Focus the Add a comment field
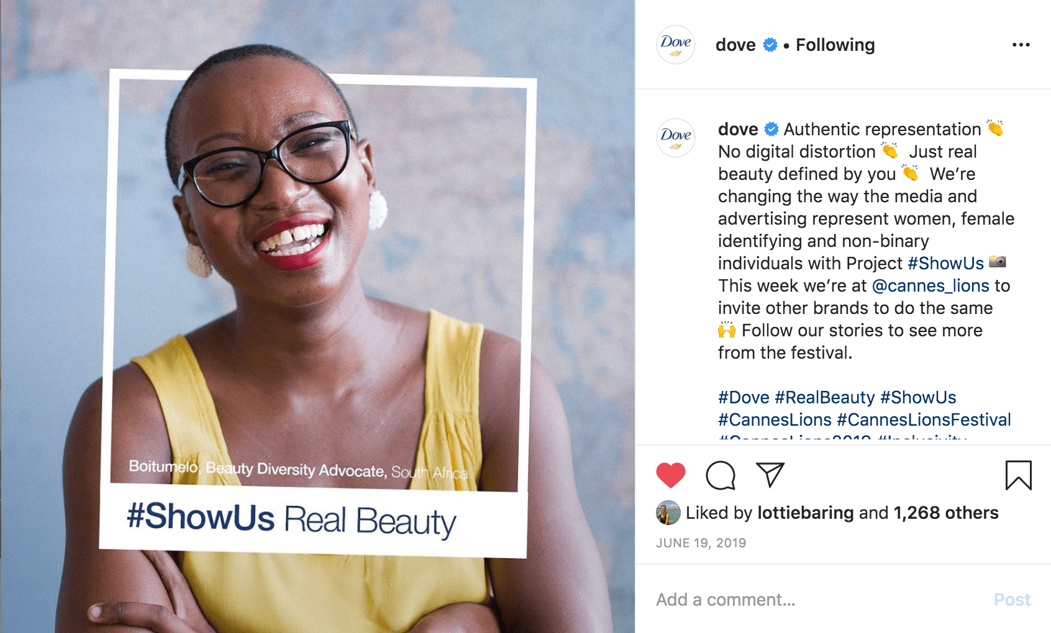Image resolution: width=1051 pixels, height=633 pixels. coord(820,599)
